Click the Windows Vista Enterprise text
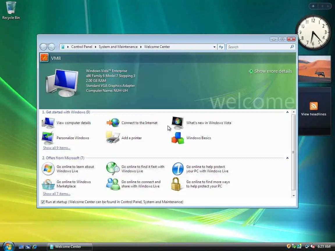This screenshot has width=335, height=251. pyautogui.click(x=107, y=71)
